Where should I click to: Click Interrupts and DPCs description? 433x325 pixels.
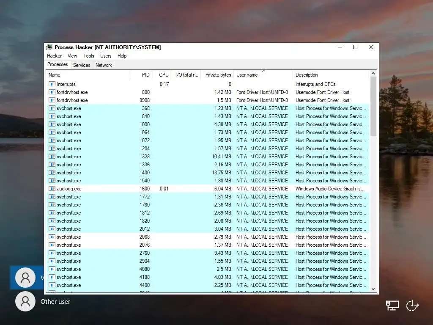tap(315, 84)
